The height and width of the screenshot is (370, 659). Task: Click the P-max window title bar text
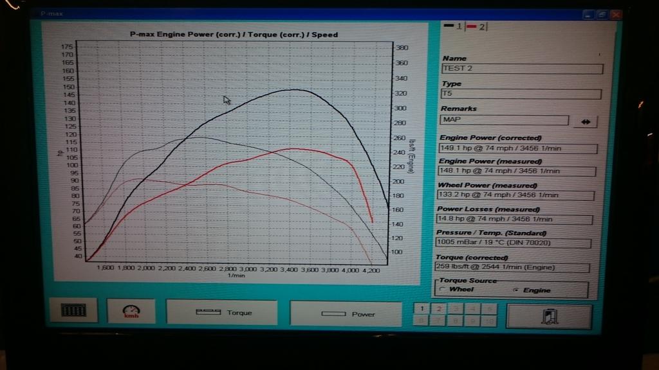(51, 14)
